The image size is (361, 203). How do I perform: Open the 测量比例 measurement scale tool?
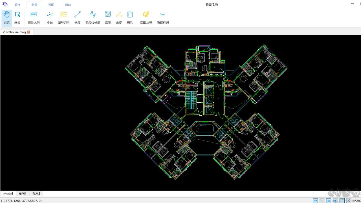tap(34, 18)
